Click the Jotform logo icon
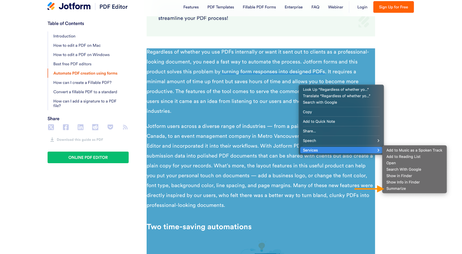 click(x=51, y=6)
